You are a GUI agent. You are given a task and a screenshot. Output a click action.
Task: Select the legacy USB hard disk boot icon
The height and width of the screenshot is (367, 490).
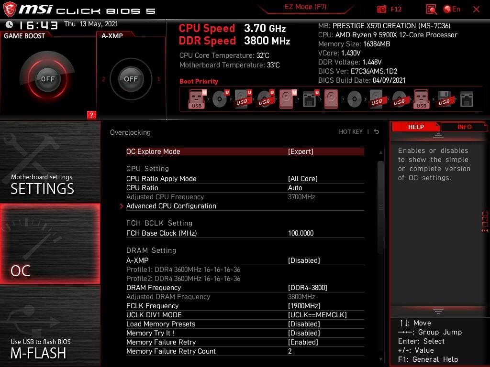click(x=377, y=99)
